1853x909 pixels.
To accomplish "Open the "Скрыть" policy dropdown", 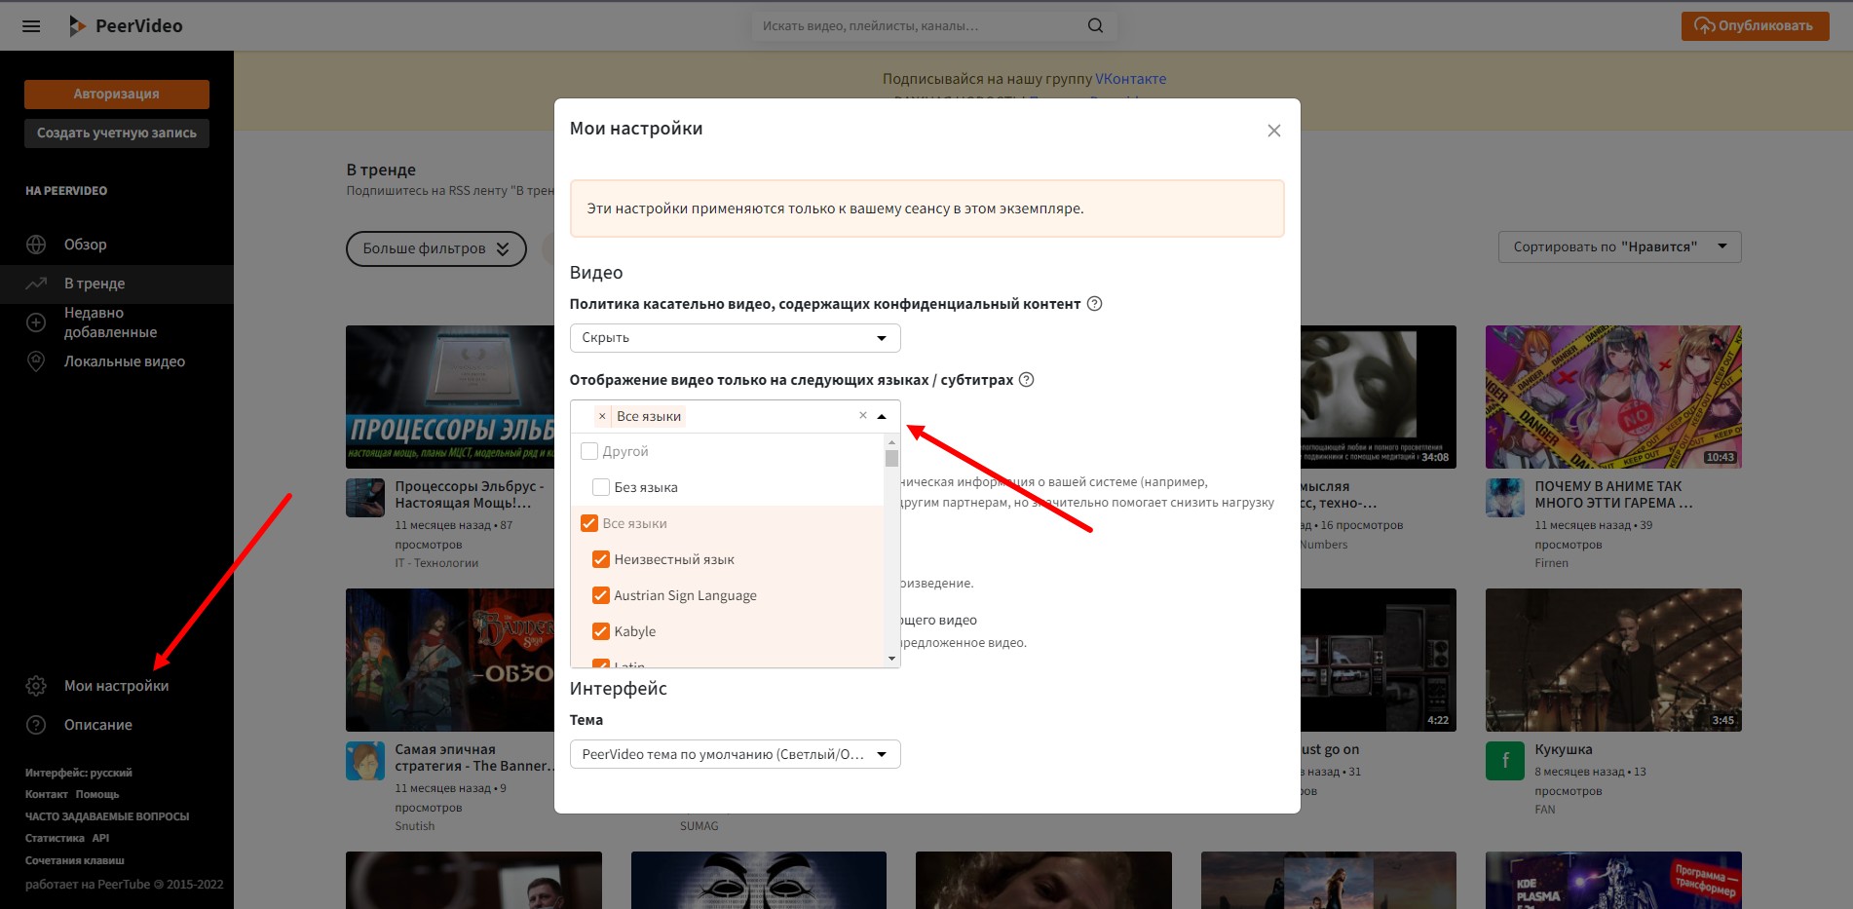I will 735,338.
